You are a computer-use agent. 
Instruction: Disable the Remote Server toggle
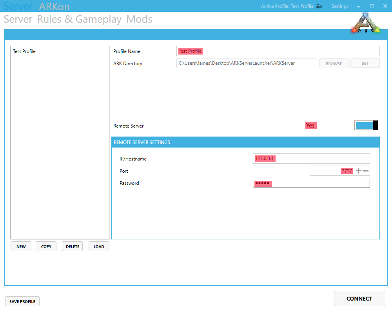[x=366, y=125]
